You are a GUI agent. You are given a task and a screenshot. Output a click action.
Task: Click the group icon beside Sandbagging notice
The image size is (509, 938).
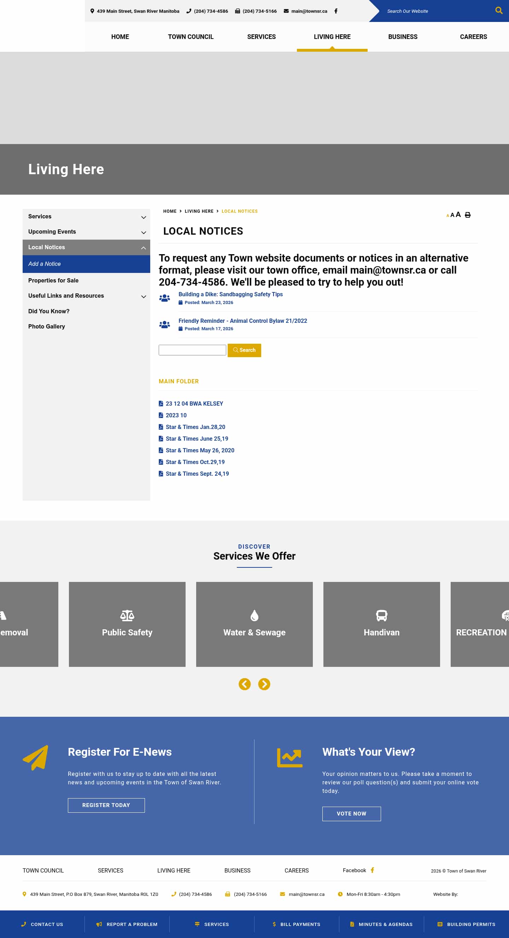tap(165, 298)
